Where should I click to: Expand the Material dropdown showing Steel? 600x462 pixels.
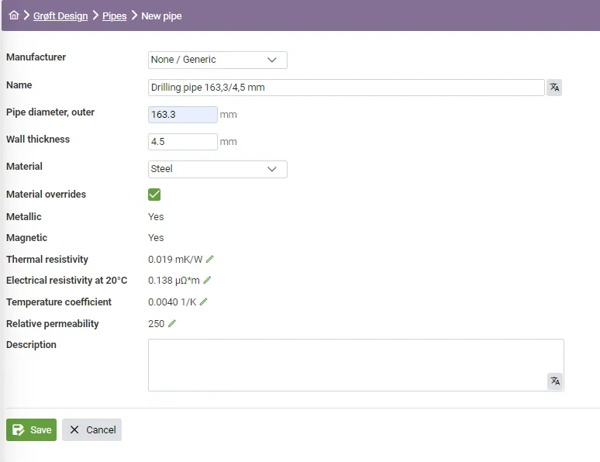click(x=217, y=169)
